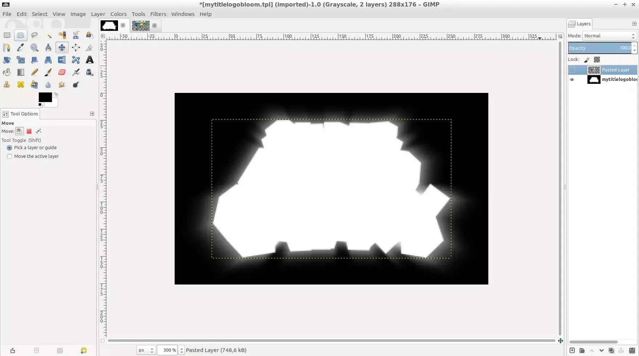639x356 pixels.
Task: Open the Filters menu
Action: pos(158,14)
